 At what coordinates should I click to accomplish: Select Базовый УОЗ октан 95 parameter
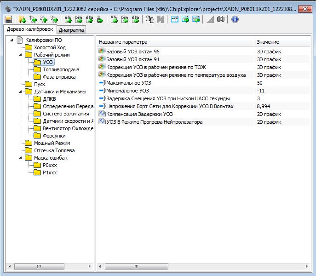click(132, 52)
